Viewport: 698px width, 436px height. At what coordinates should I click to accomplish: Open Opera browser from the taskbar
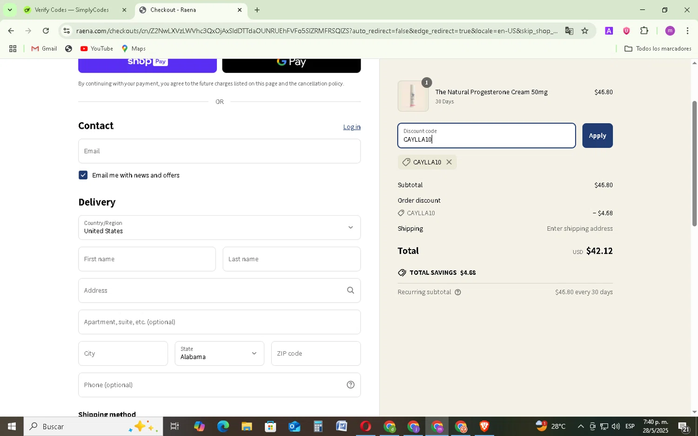click(365, 426)
